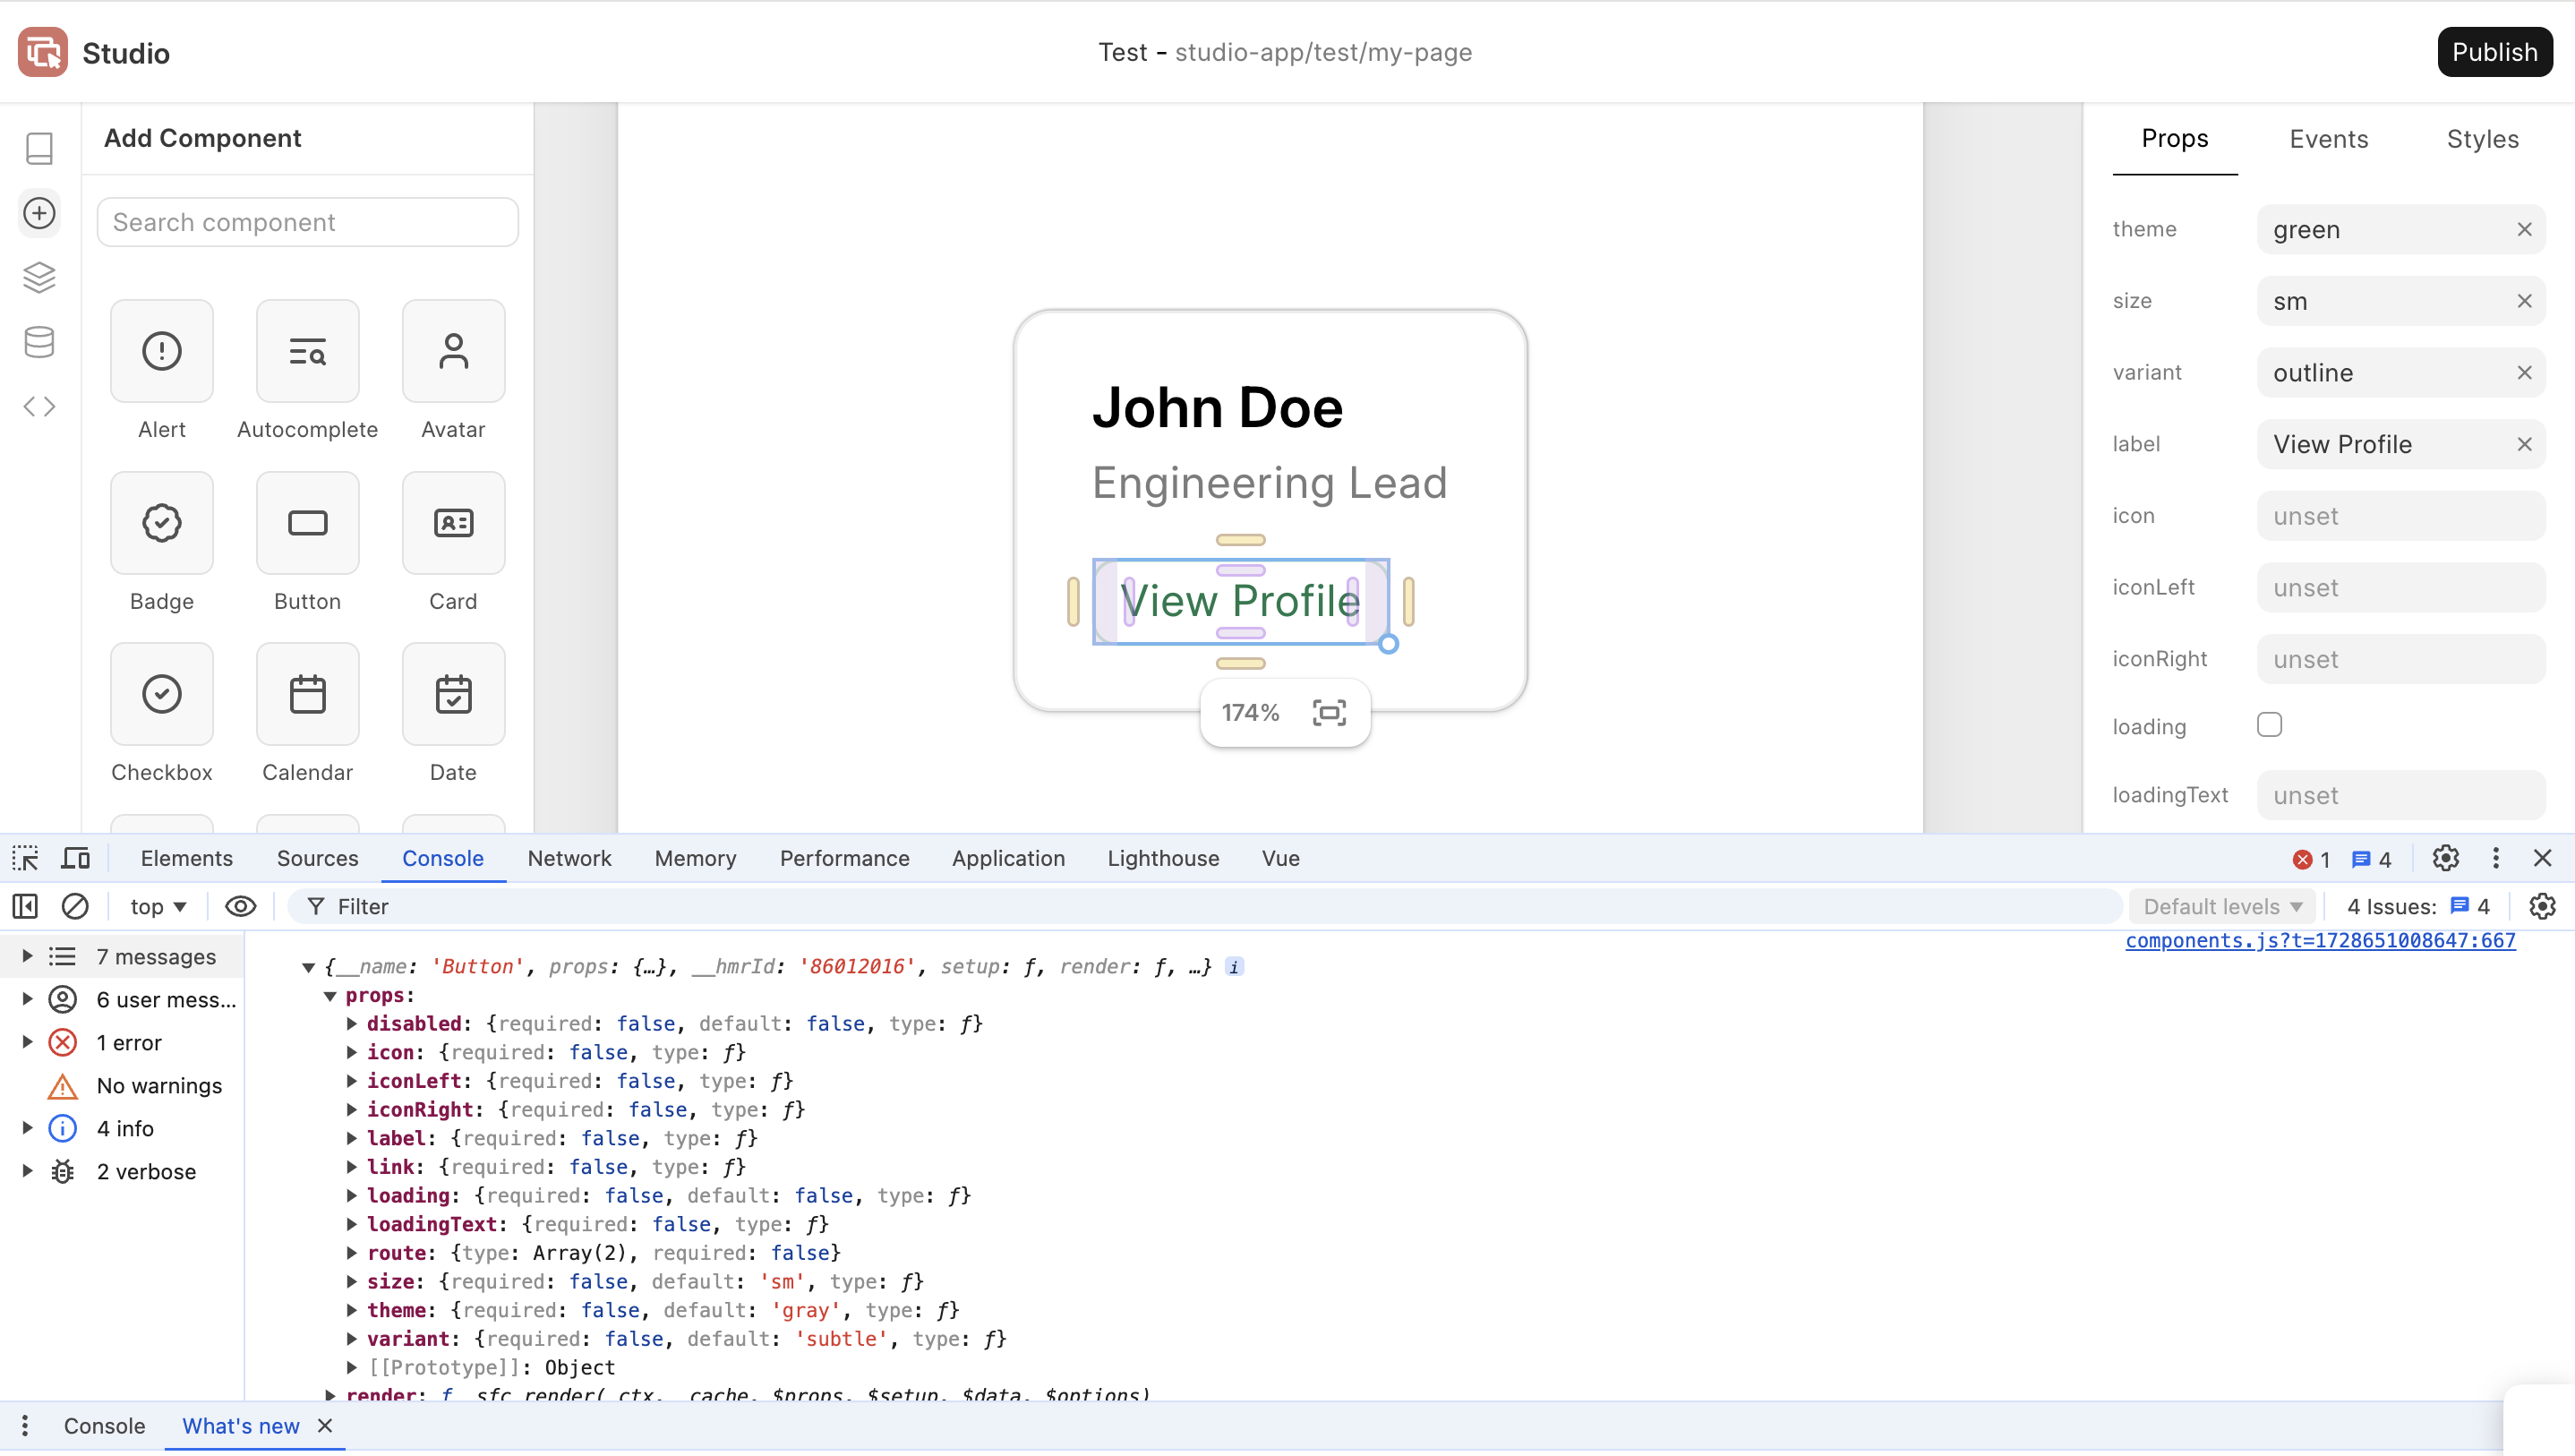Click the Search component field

(x=307, y=222)
